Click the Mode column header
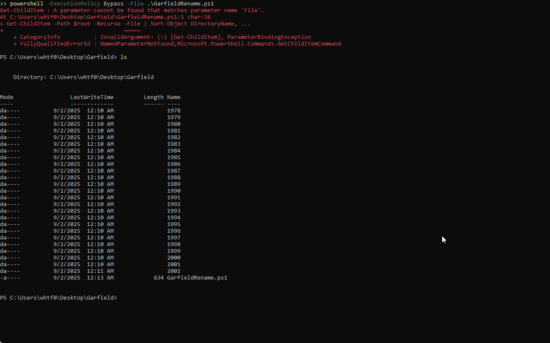The image size is (550, 343). 7,97
